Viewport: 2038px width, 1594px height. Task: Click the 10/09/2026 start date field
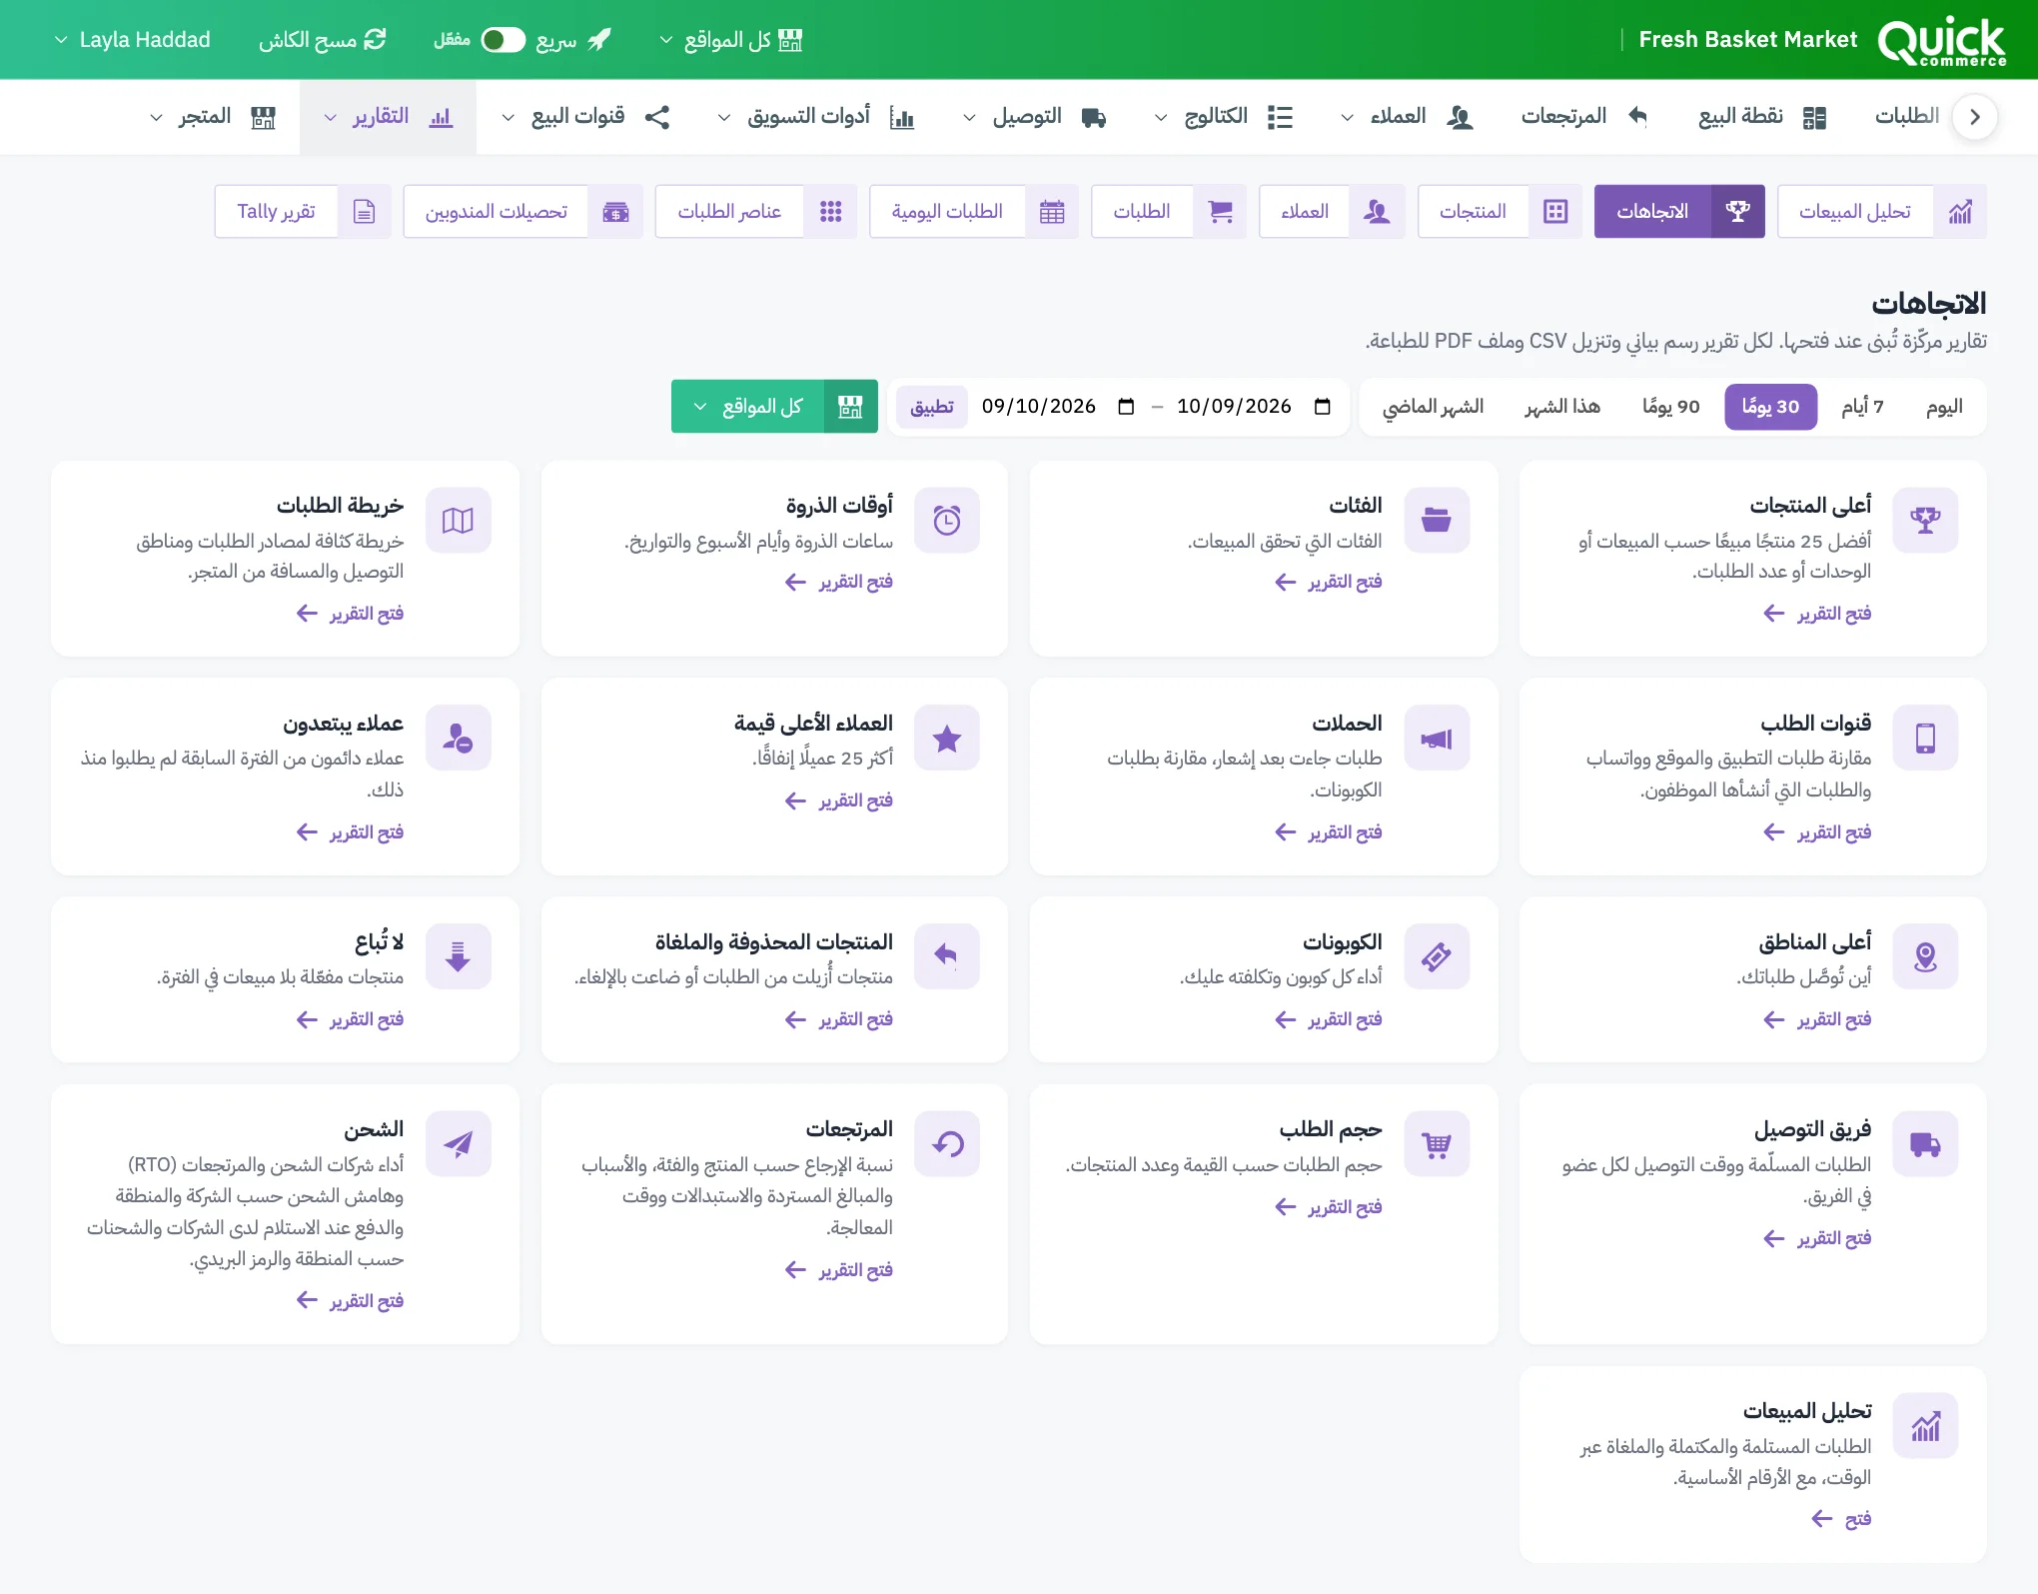coord(1253,407)
